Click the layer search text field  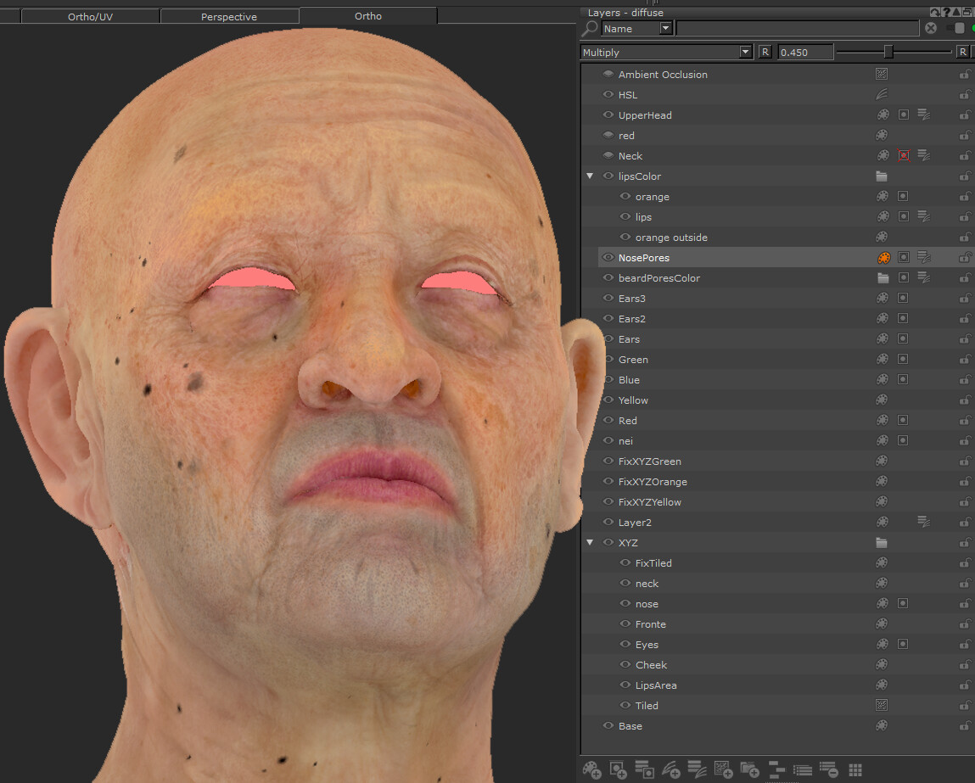797,29
